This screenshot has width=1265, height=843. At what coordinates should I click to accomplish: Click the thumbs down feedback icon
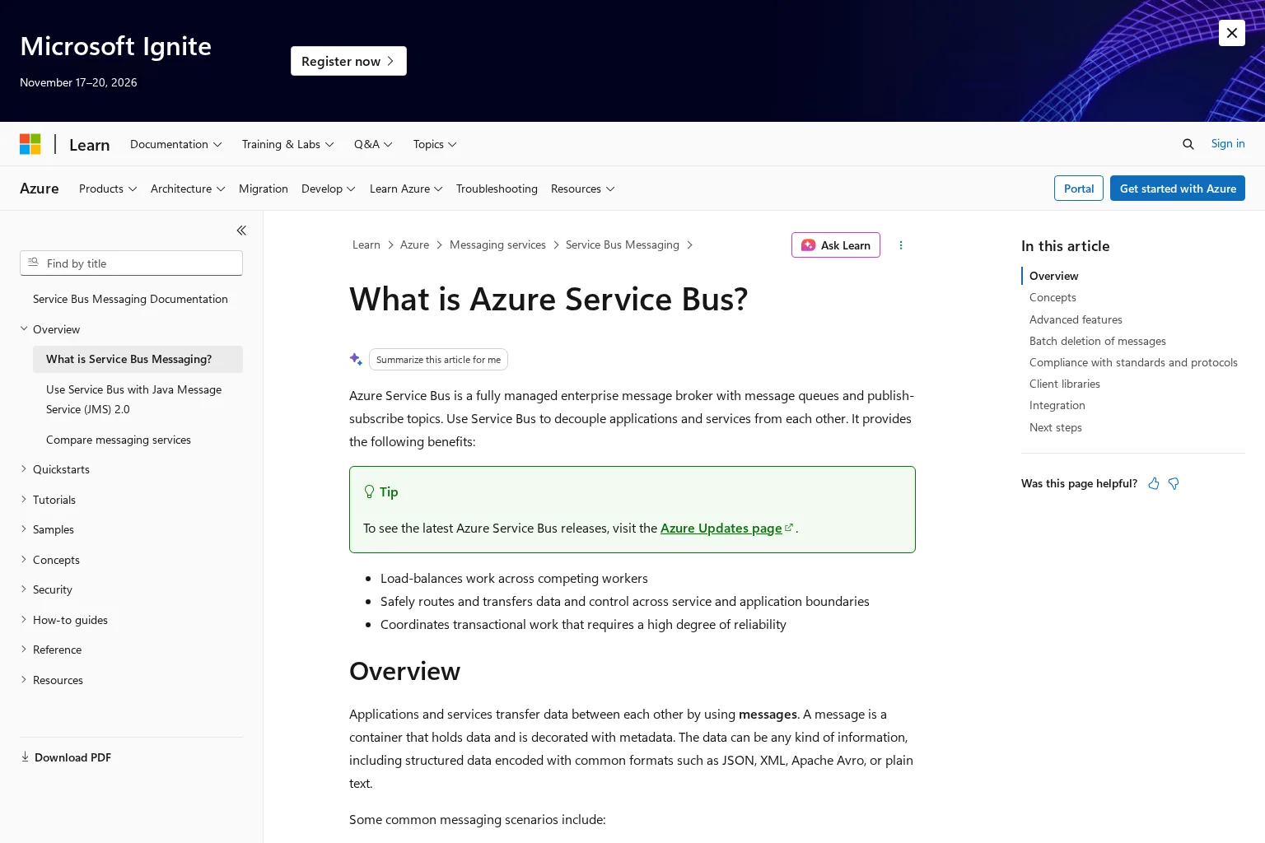pos(1174,483)
